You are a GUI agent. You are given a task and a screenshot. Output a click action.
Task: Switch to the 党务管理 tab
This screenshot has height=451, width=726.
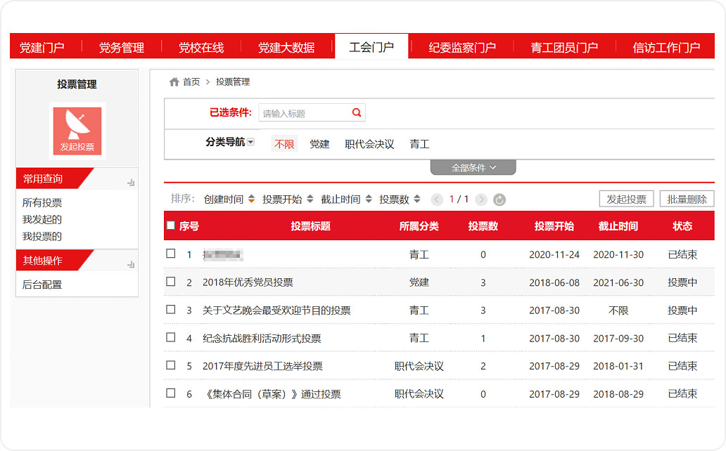[x=121, y=47]
